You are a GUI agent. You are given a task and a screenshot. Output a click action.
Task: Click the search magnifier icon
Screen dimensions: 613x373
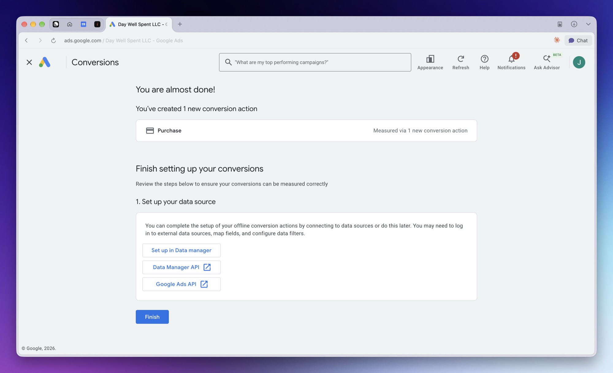click(228, 62)
